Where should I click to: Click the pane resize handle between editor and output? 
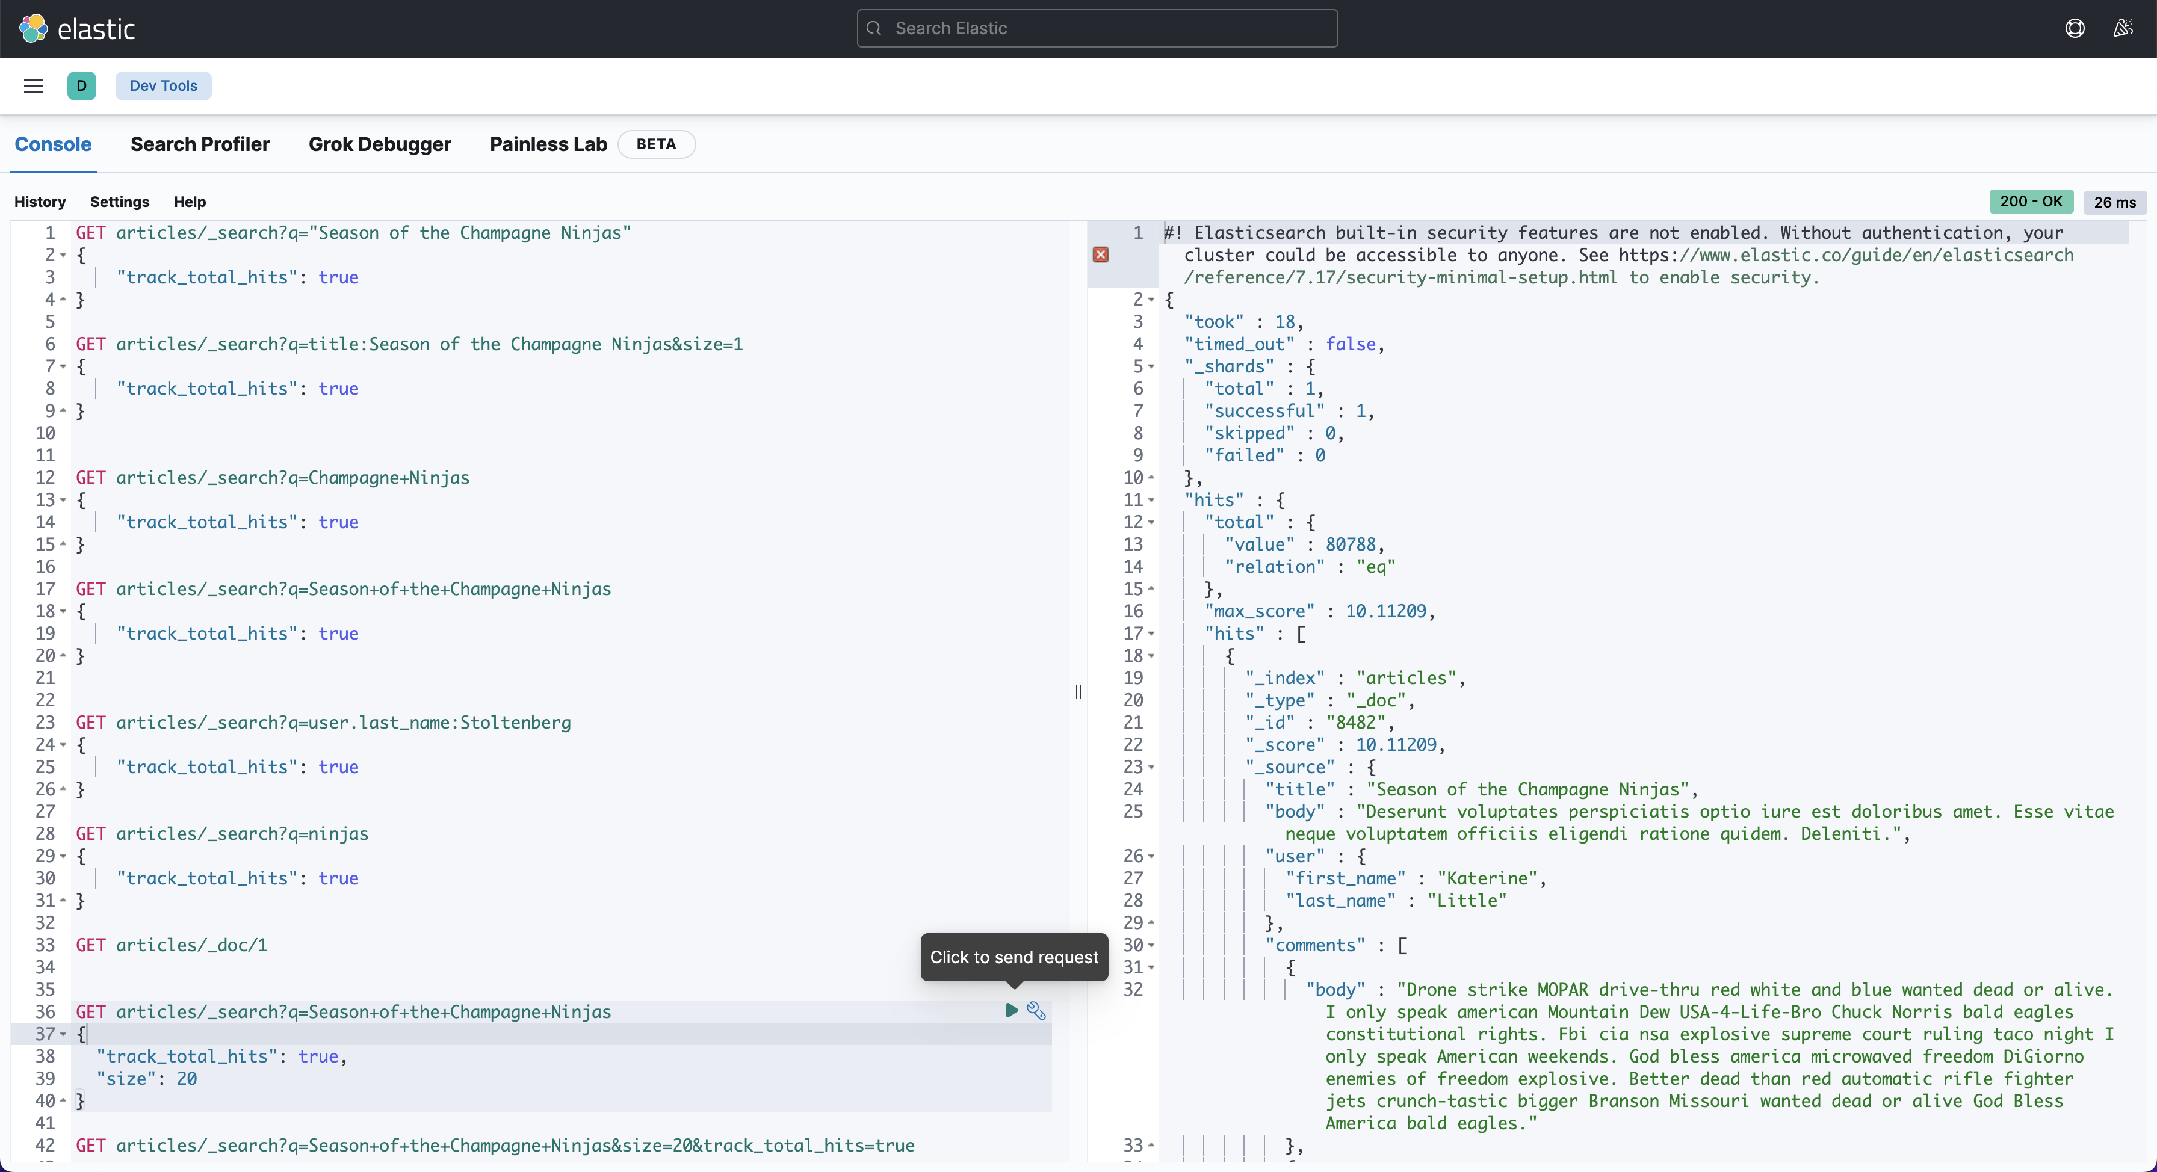(x=1078, y=691)
